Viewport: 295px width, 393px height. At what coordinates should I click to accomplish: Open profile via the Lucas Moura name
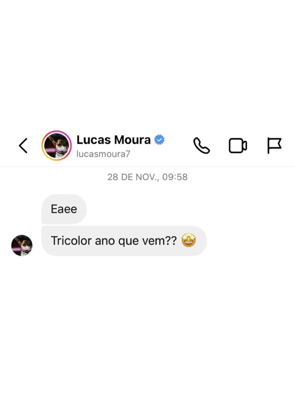click(x=113, y=140)
